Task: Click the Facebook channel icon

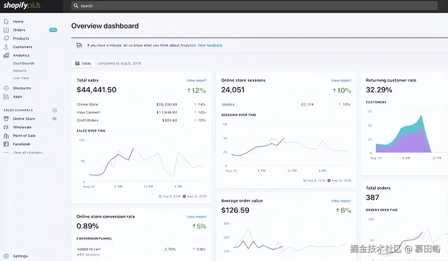Action: [x=6, y=144]
